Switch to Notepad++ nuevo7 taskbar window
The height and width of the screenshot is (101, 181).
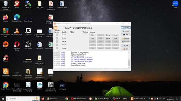point(102,98)
